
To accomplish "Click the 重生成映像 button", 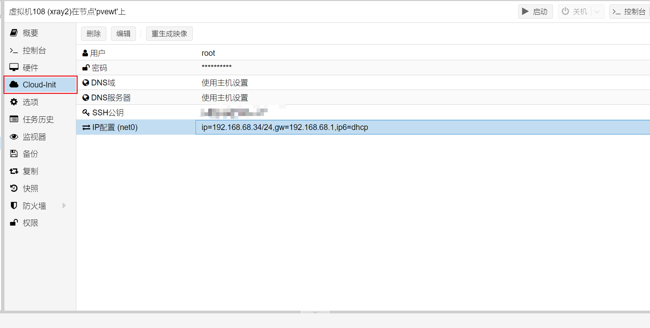I will click(x=169, y=34).
